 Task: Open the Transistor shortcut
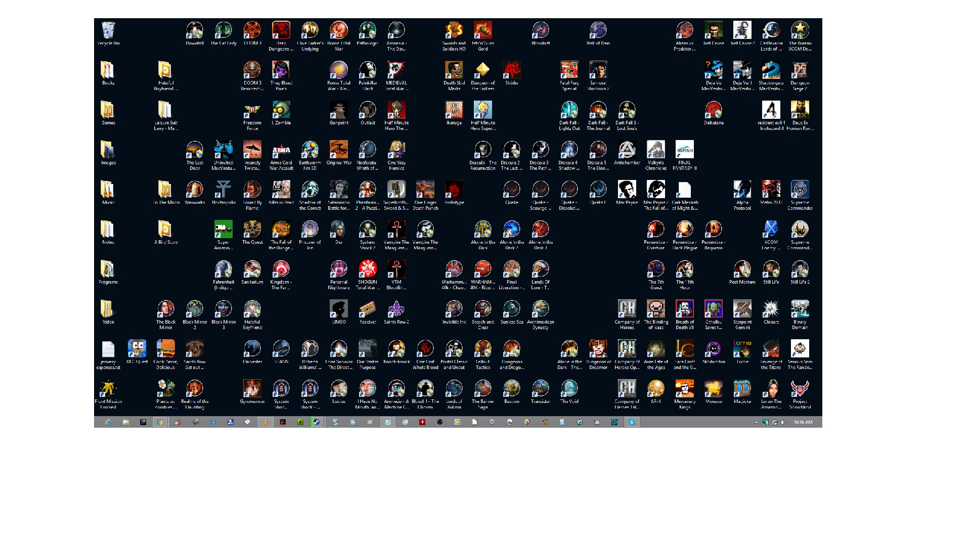point(541,392)
